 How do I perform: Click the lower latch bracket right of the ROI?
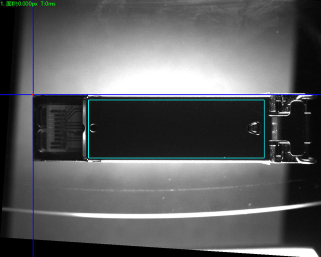pyautogui.click(x=281, y=150)
